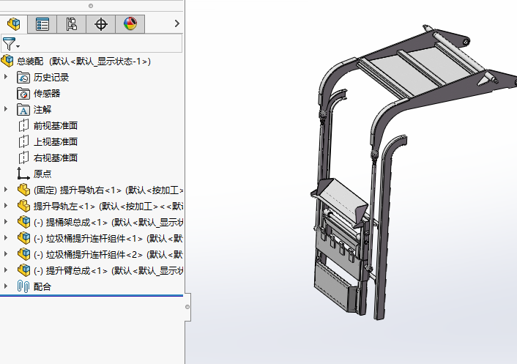
Task: Click the 垃圾桶提升连杆组件<2> icon
Action: tap(23, 255)
